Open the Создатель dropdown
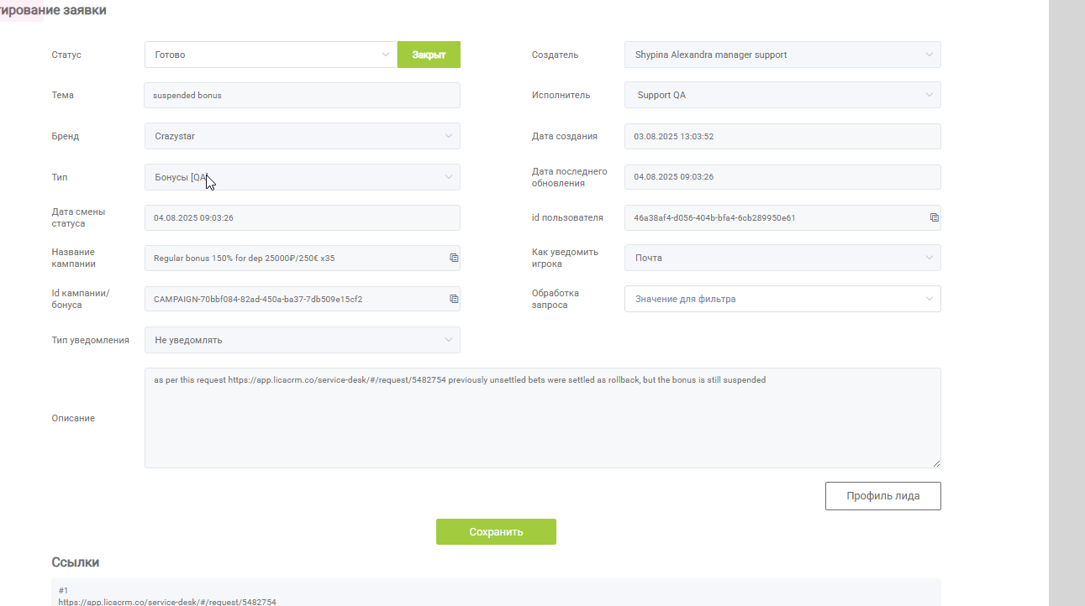1085x606 pixels. (782, 55)
